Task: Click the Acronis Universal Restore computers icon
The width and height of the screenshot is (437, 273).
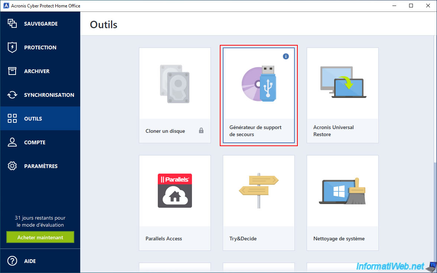Action: click(x=343, y=82)
